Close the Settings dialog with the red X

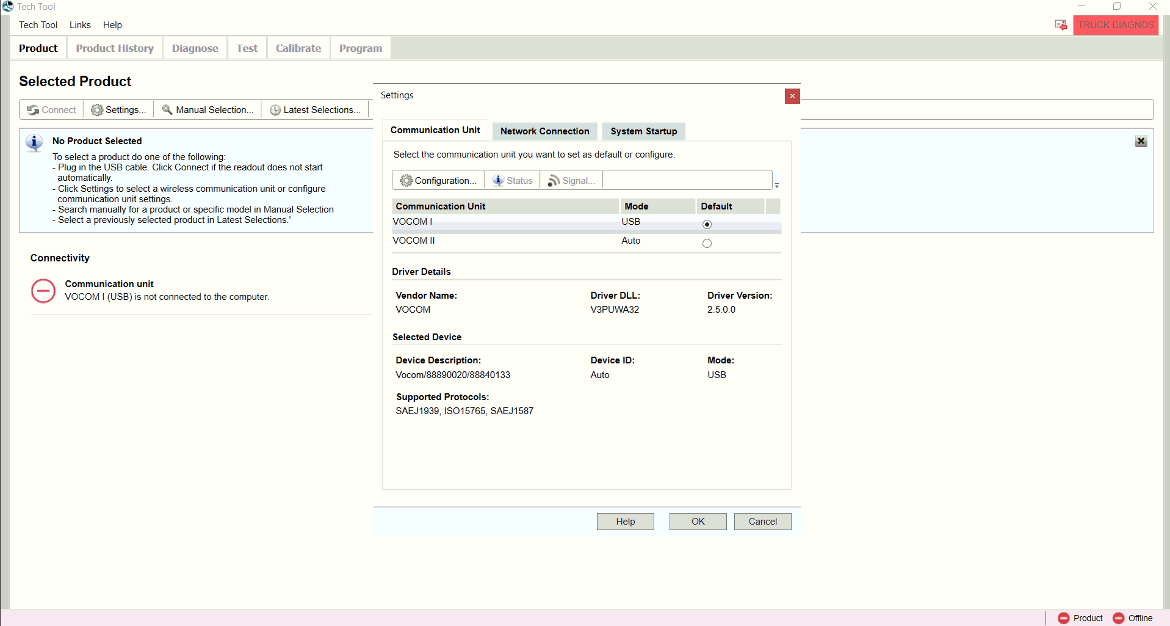[792, 96]
